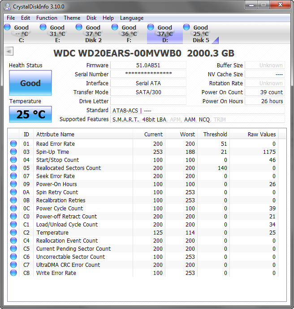Click the 25 °C temperature button

tap(30, 114)
